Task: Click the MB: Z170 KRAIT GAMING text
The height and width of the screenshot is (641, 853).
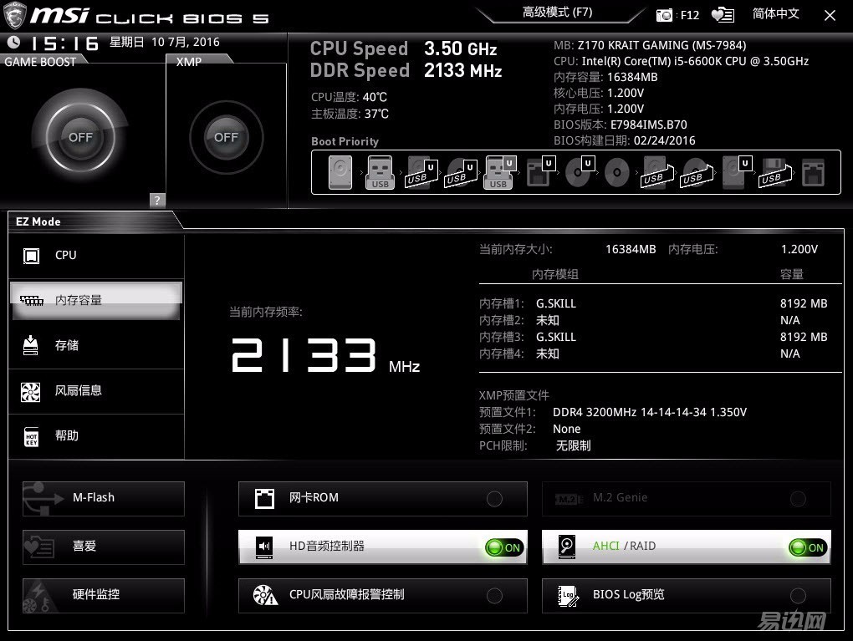Action: [x=650, y=45]
